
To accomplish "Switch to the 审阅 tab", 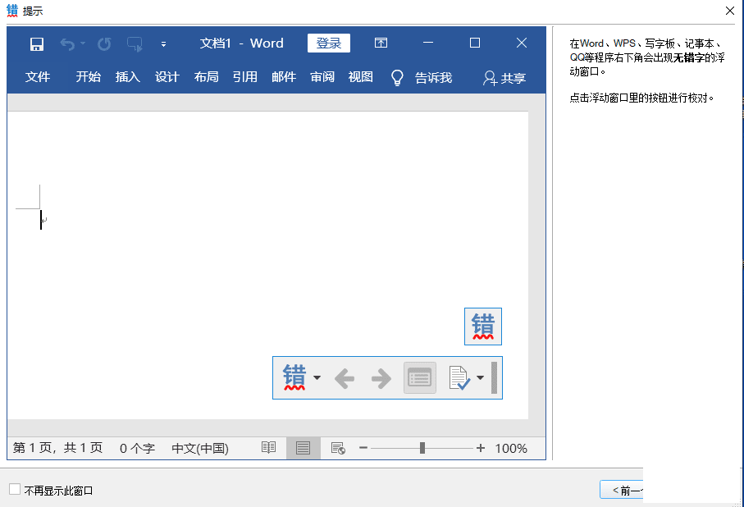I will pyautogui.click(x=322, y=77).
